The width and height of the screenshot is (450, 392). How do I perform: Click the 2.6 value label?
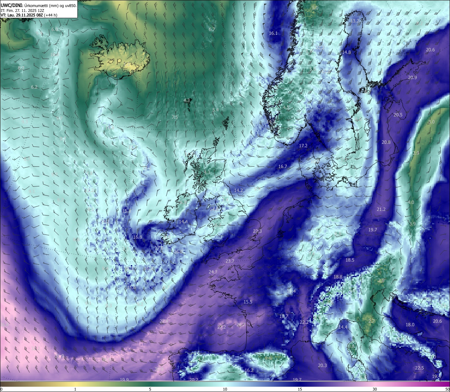pos(269,359)
